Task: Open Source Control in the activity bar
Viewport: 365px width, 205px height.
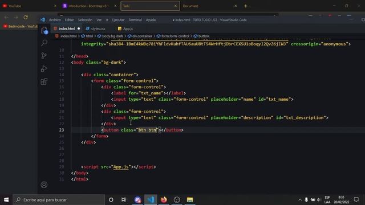Action: coord(44,56)
